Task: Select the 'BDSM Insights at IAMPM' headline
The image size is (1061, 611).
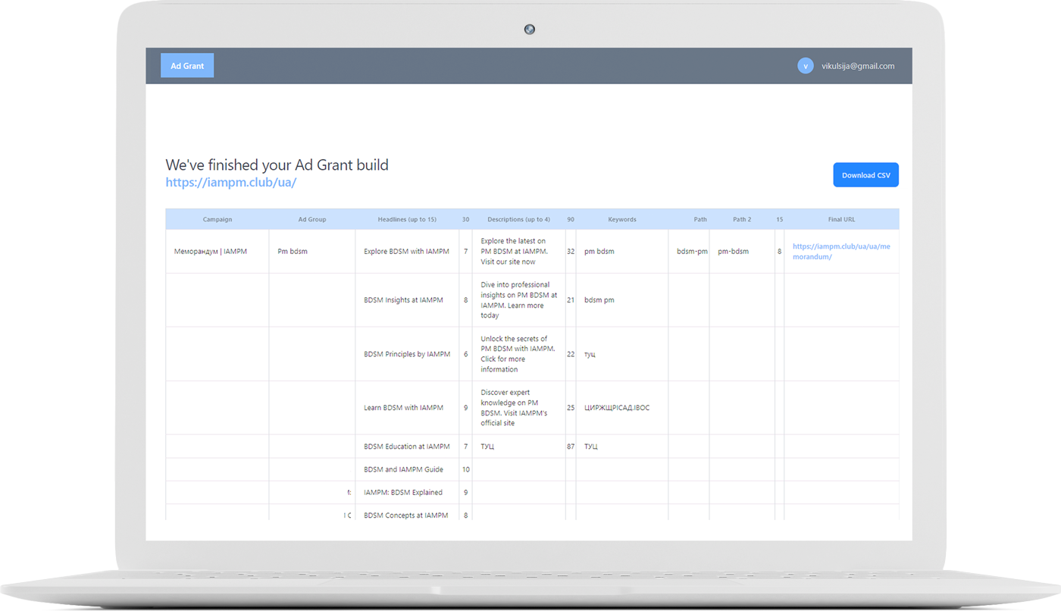Action: (x=403, y=300)
